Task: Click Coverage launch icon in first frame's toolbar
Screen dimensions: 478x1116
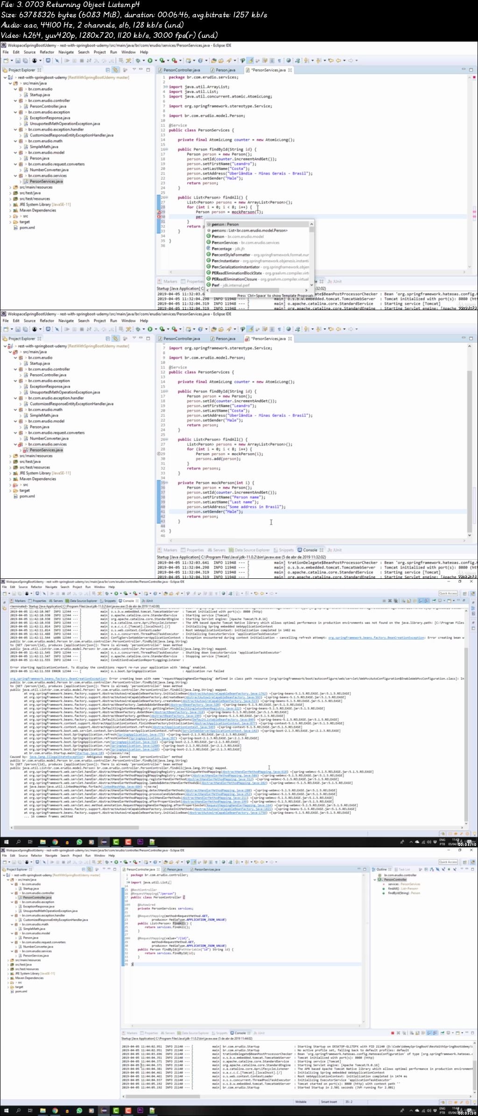Action: coord(162,60)
